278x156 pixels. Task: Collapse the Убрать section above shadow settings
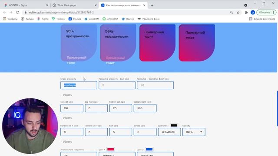pos(66,118)
